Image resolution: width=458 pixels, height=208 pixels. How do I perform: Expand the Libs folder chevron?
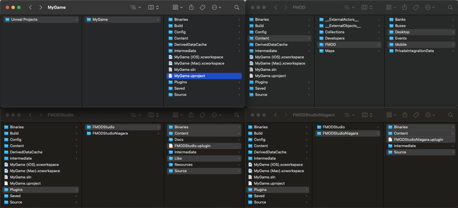point(239,158)
